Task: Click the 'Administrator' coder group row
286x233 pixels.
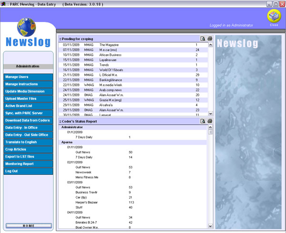Action: 133,127
